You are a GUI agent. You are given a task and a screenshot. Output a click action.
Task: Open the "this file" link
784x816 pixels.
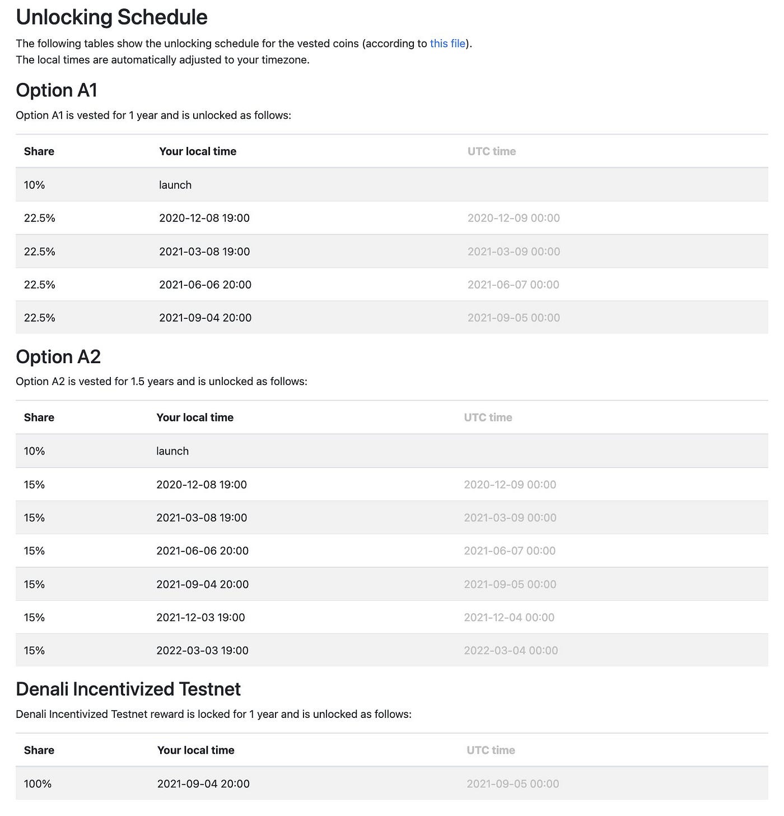pos(447,44)
